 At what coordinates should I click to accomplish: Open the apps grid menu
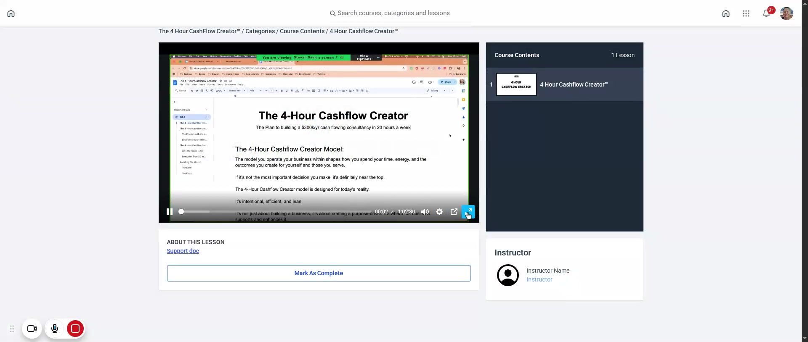(746, 13)
